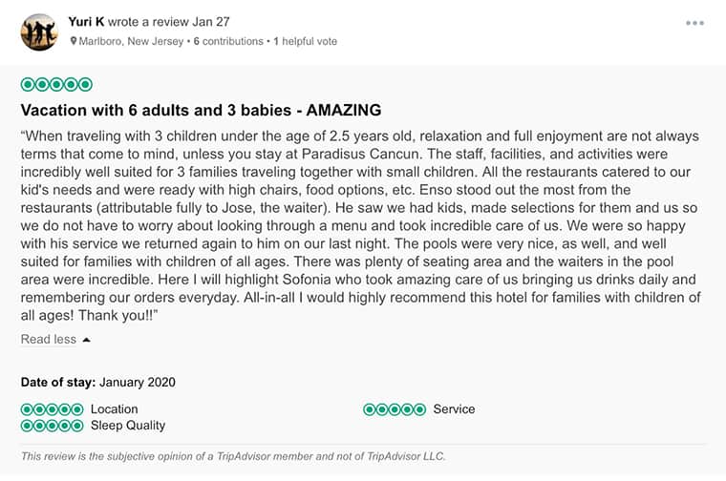Collapse the review with Read less
This screenshot has width=726, height=481.
pyautogui.click(x=48, y=339)
